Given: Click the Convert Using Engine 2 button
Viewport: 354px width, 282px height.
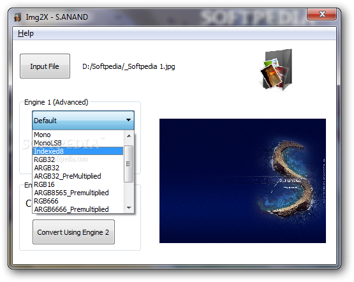Looking at the screenshot, I should pos(73,232).
